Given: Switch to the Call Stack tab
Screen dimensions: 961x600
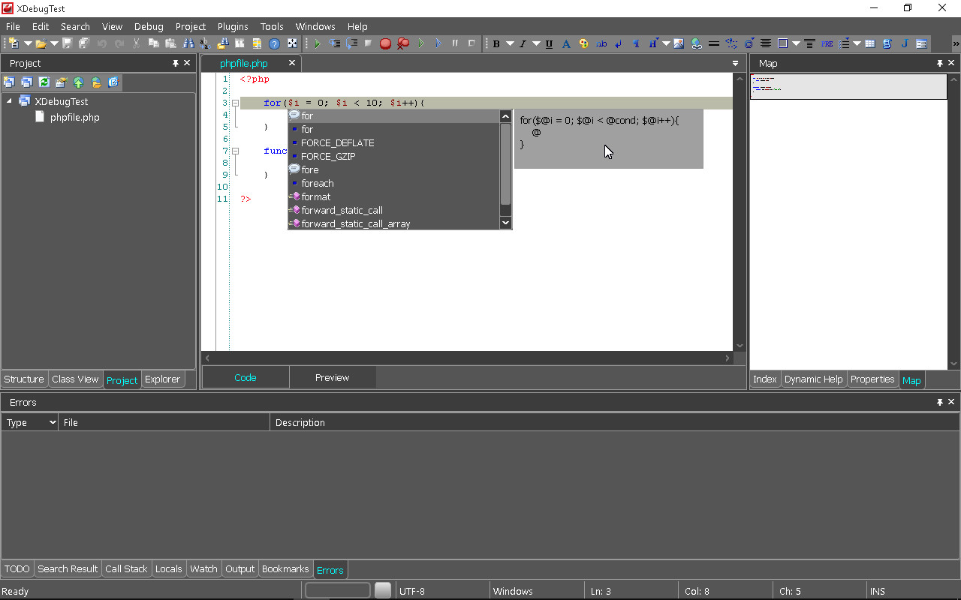Looking at the screenshot, I should [126, 569].
